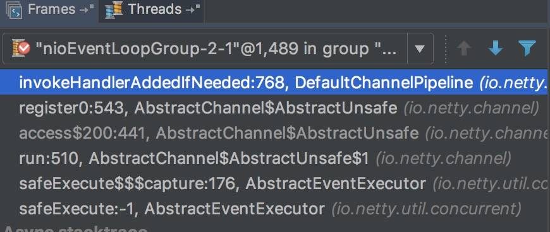Click the Frames tab pin arrow
The image size is (550, 232).
coord(86,10)
